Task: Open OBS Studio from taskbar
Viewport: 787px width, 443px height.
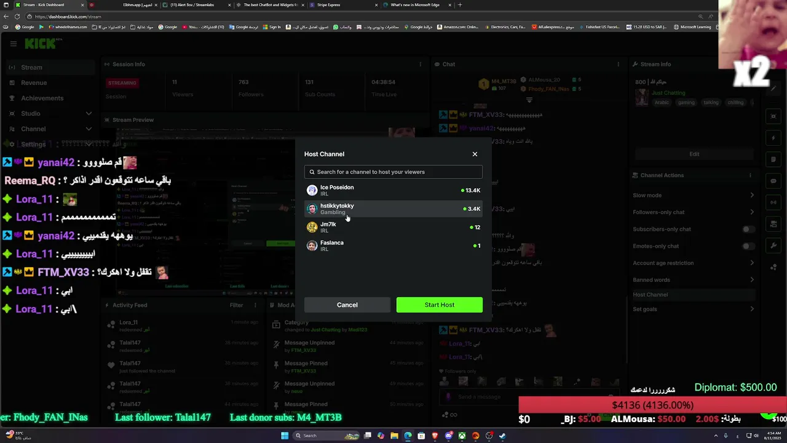Action: 489,436
